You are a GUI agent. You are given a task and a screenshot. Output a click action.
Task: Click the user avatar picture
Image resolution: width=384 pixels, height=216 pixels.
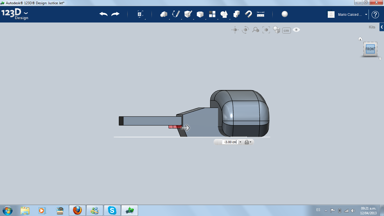[331, 14]
